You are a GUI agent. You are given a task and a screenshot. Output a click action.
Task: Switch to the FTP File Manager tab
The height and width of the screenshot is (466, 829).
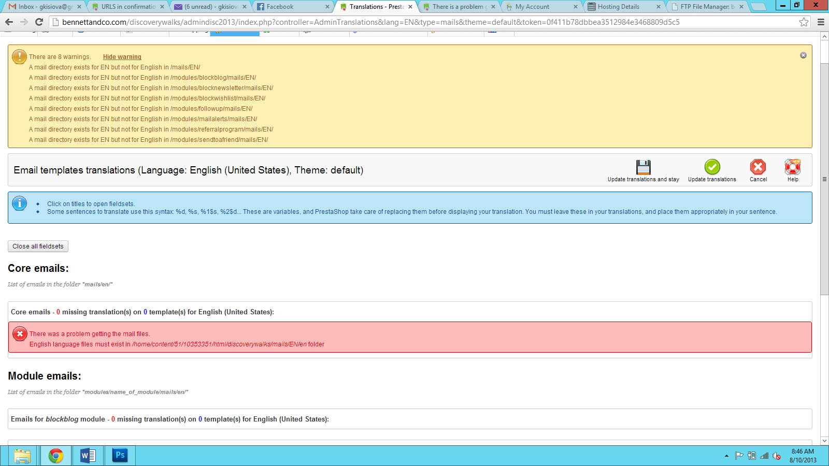pyautogui.click(x=708, y=7)
